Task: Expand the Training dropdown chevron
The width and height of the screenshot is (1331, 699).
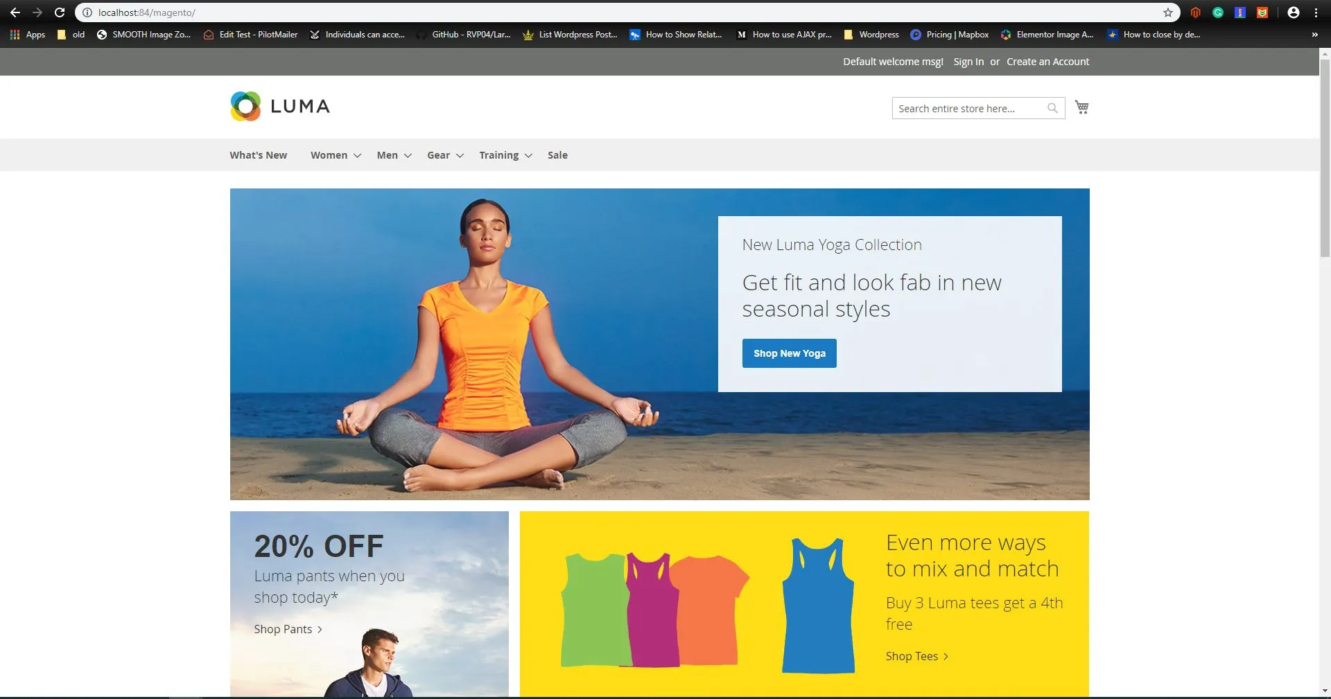Action: coord(528,156)
